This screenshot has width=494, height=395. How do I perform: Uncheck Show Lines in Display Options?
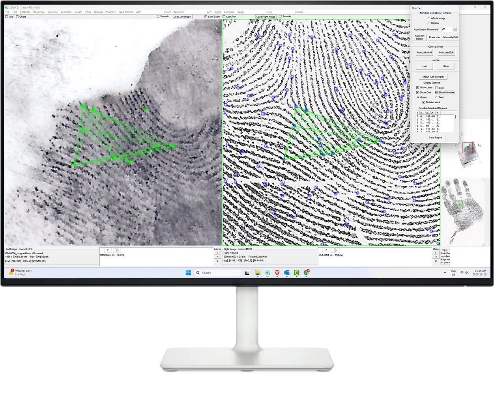(x=417, y=88)
